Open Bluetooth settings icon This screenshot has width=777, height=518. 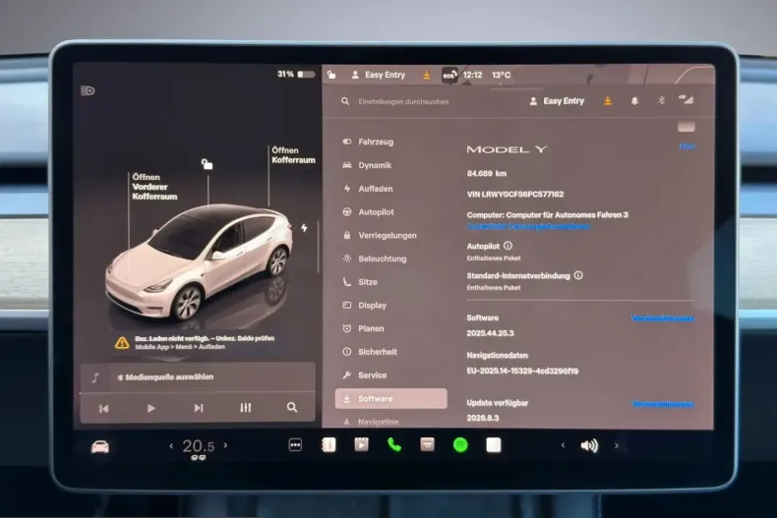coord(661,100)
